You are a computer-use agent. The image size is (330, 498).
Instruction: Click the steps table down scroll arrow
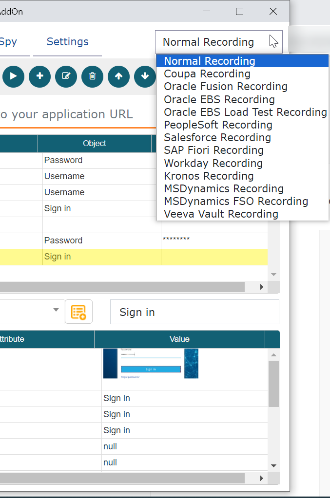click(274, 275)
